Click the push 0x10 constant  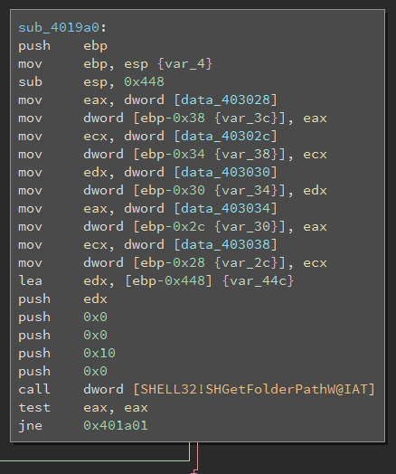click(99, 354)
